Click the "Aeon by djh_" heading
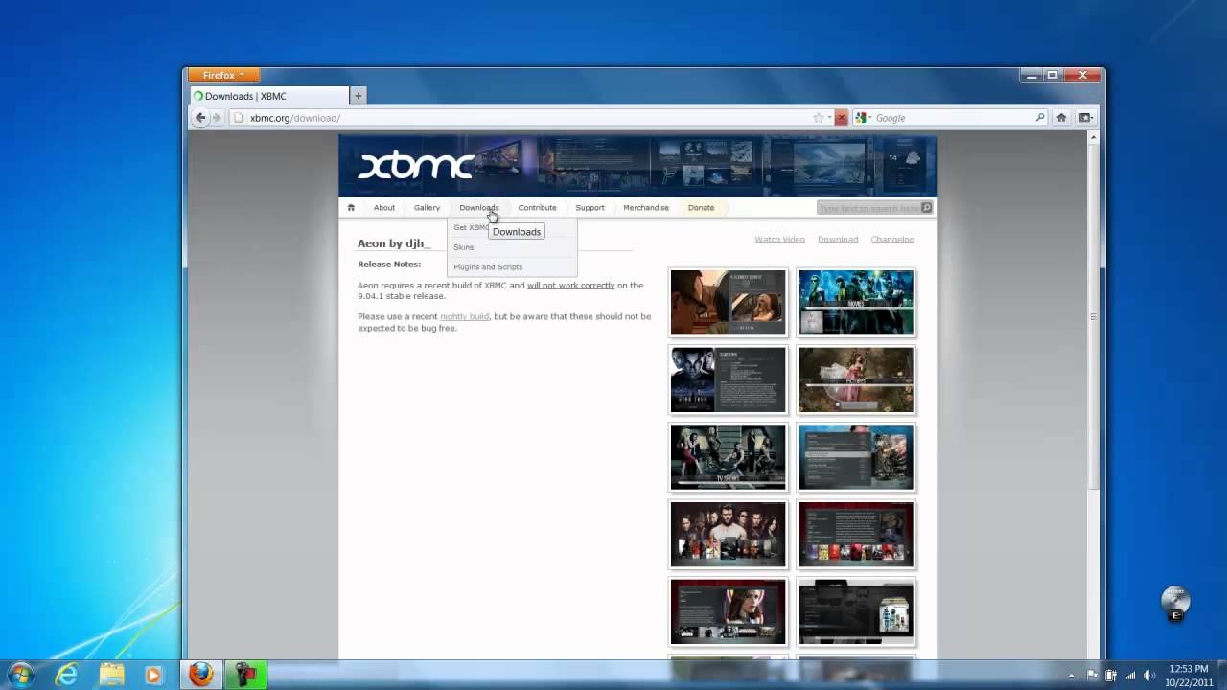The image size is (1227, 690). click(x=394, y=243)
